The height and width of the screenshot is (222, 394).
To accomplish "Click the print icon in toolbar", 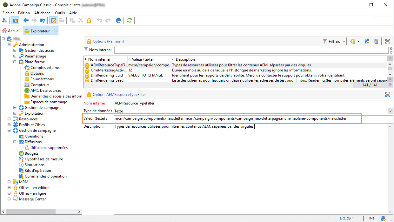I will pos(119,20).
